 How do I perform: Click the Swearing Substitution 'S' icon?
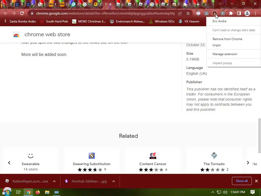coord(92,156)
